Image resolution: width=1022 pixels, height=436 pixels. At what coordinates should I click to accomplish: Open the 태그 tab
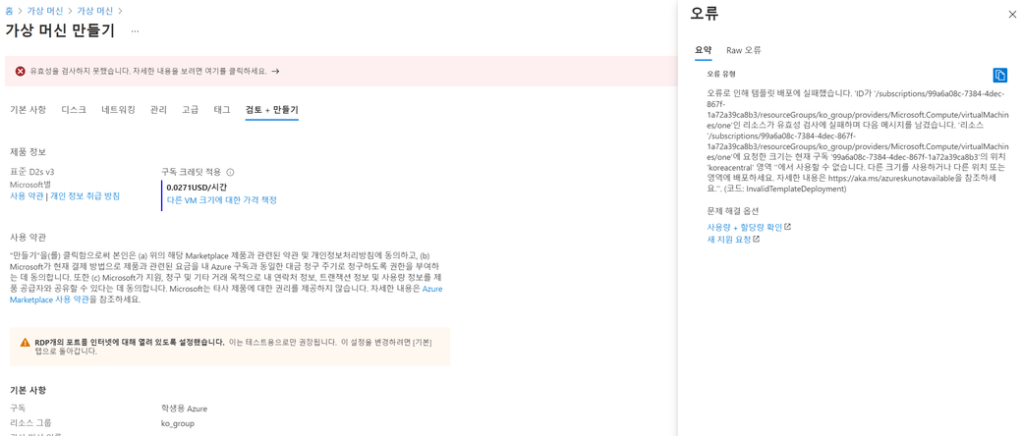[x=222, y=110]
